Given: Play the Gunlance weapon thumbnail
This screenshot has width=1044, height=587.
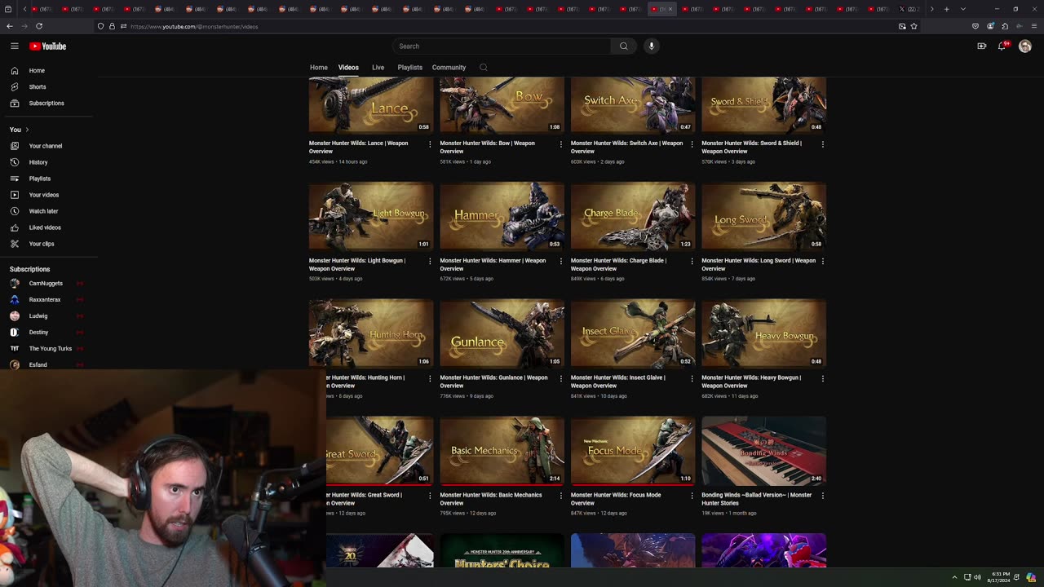Looking at the screenshot, I should point(502,333).
